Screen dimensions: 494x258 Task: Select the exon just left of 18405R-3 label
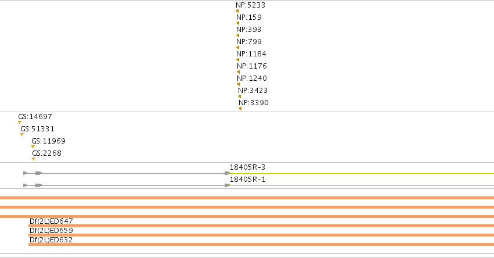(227, 173)
